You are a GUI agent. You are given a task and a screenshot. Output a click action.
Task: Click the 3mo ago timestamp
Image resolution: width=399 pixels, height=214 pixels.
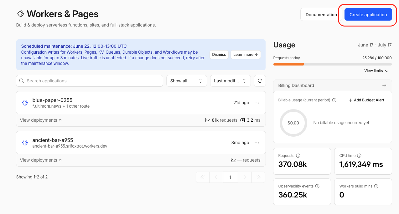[x=240, y=143]
